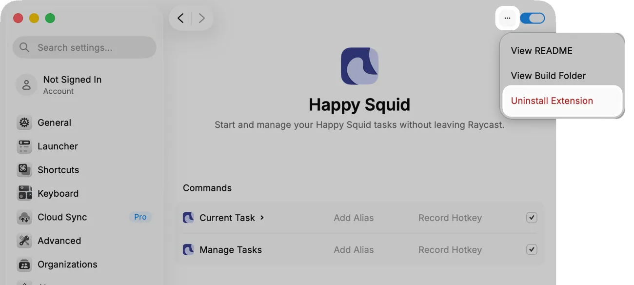Screen dimensions: 634x285
Task: Focus the Search settings field
Action: point(84,47)
